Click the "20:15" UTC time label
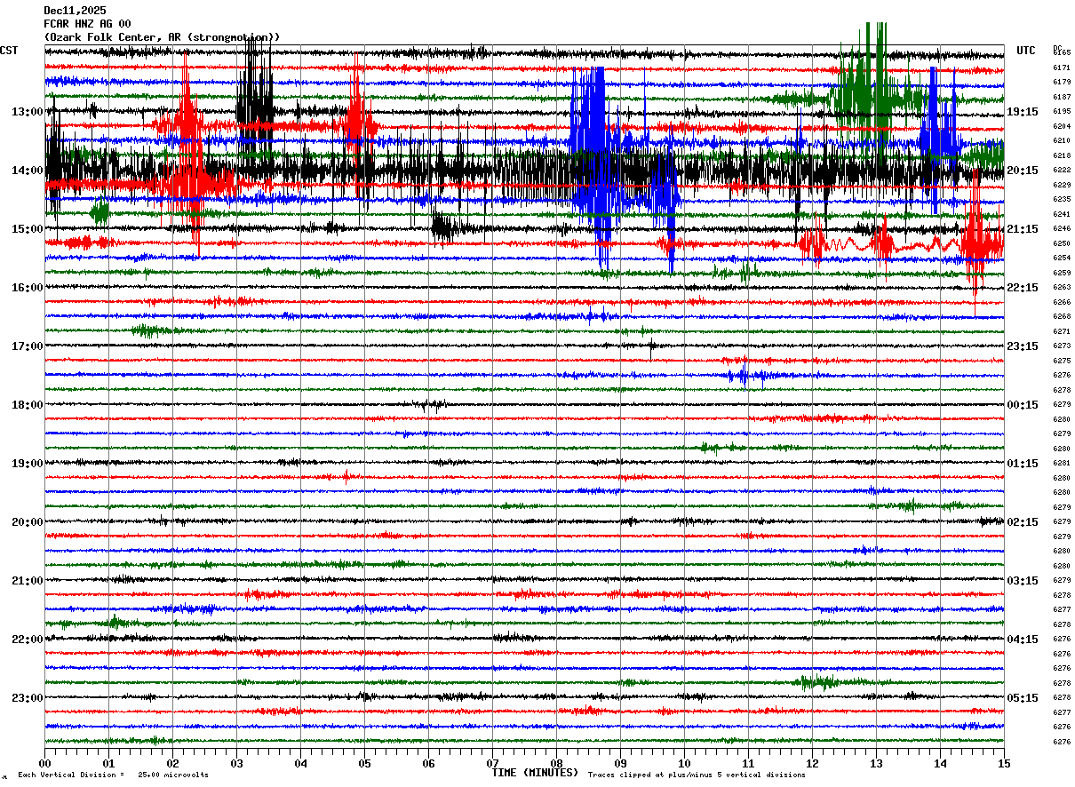This screenshot has height=787, width=1075. [1023, 171]
